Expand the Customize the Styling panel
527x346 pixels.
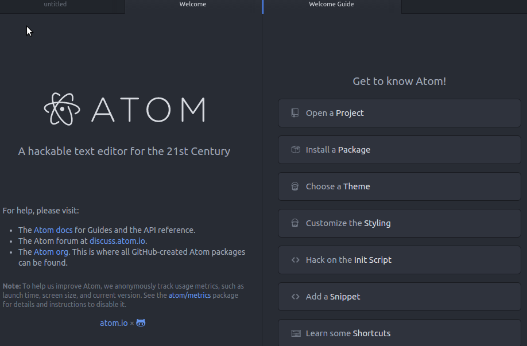point(400,223)
